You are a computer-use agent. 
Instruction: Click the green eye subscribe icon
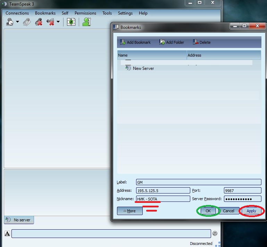(x=71, y=22)
